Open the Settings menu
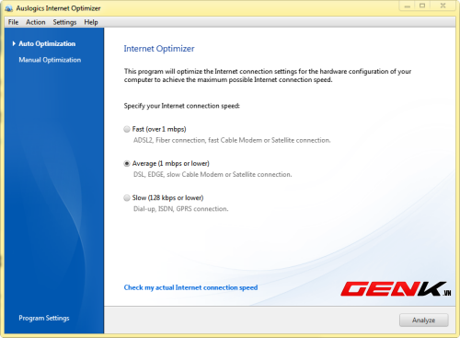 click(64, 22)
